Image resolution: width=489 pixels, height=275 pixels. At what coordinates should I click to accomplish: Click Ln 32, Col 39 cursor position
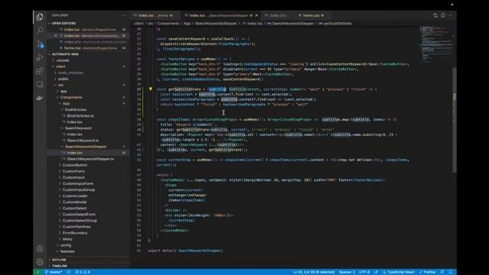[x=313, y=272]
